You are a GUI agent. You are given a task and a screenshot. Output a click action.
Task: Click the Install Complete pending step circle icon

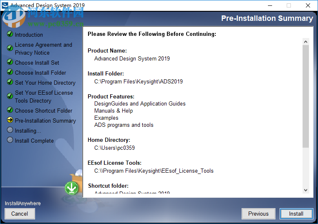(x=10, y=140)
